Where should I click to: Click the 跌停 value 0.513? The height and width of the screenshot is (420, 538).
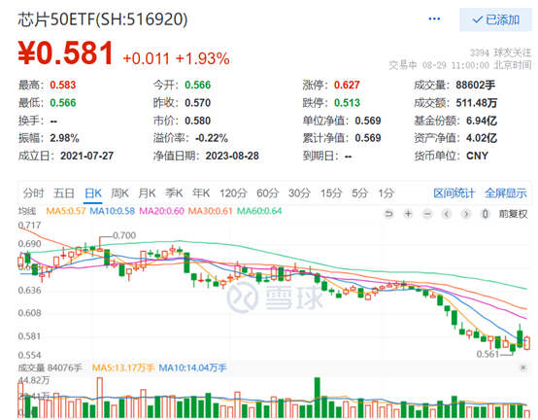[347, 103]
